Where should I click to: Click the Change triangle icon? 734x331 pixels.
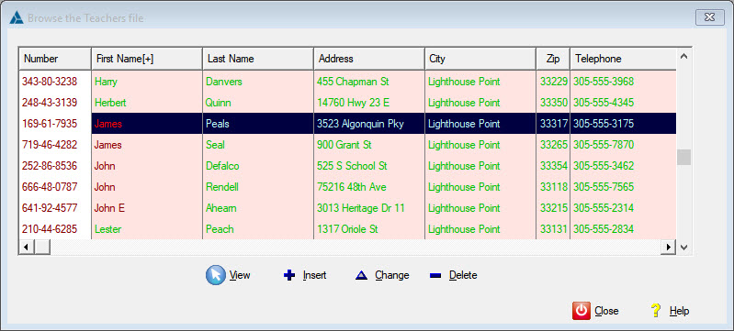tap(361, 275)
